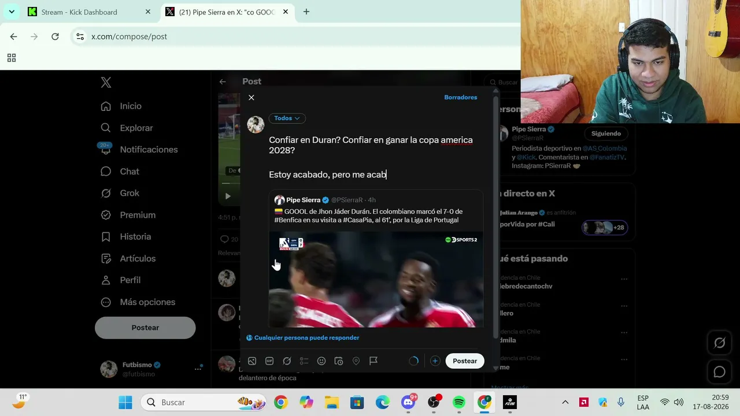Image resolution: width=740 pixels, height=416 pixels.
Task: Tag a location on the post
Action: click(356, 361)
